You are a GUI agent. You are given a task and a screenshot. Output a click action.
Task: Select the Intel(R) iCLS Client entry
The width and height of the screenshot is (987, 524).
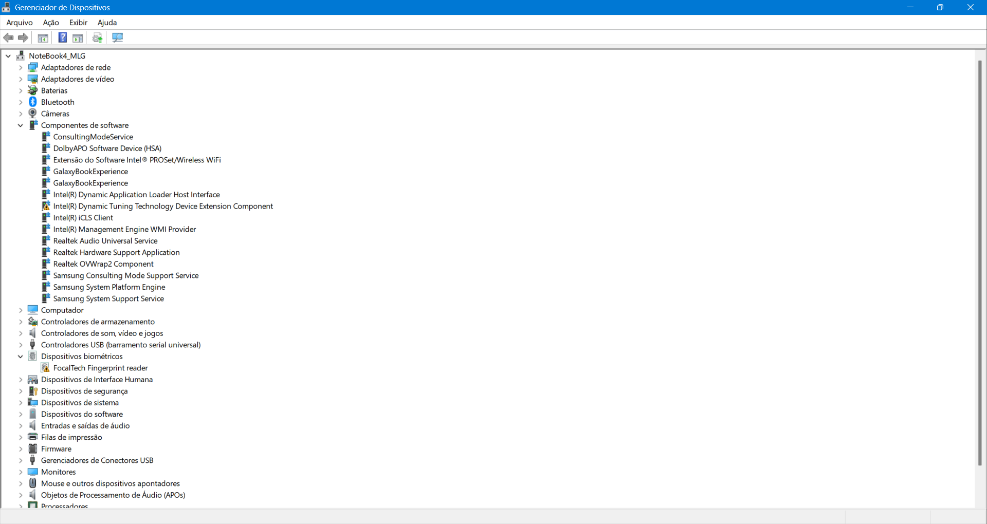[x=83, y=217]
